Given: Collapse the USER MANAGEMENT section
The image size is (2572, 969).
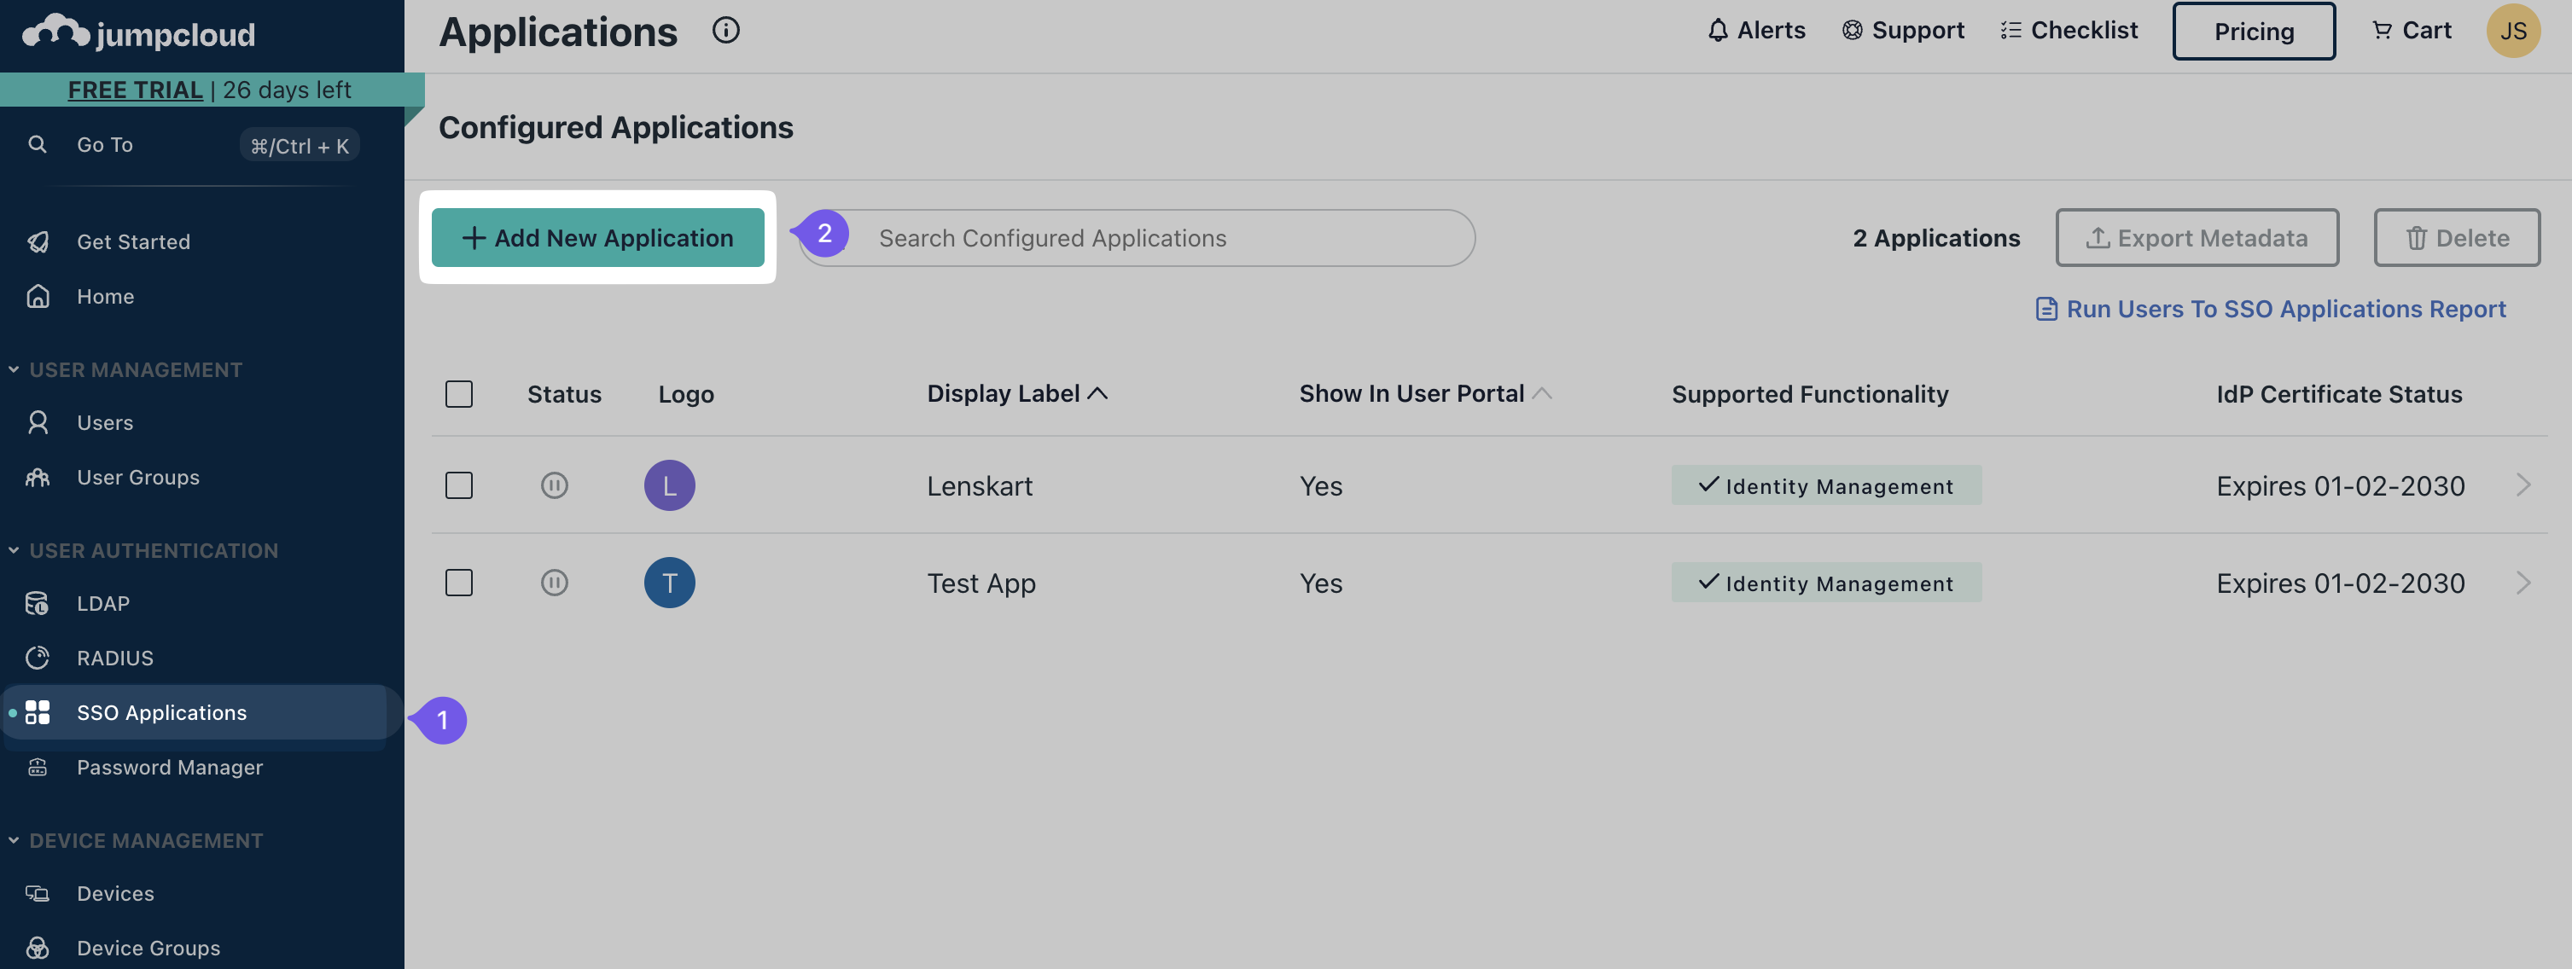Looking at the screenshot, I should click(x=14, y=368).
